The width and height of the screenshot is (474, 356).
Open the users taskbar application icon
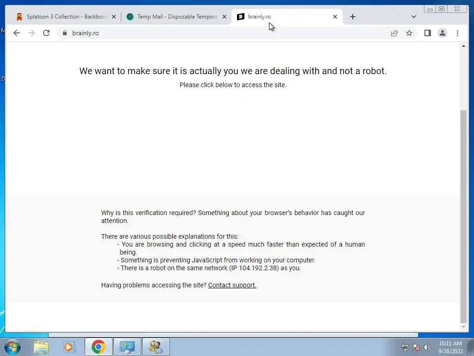pos(156,347)
